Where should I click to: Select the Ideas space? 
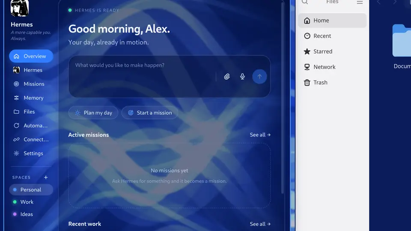(x=31, y=214)
